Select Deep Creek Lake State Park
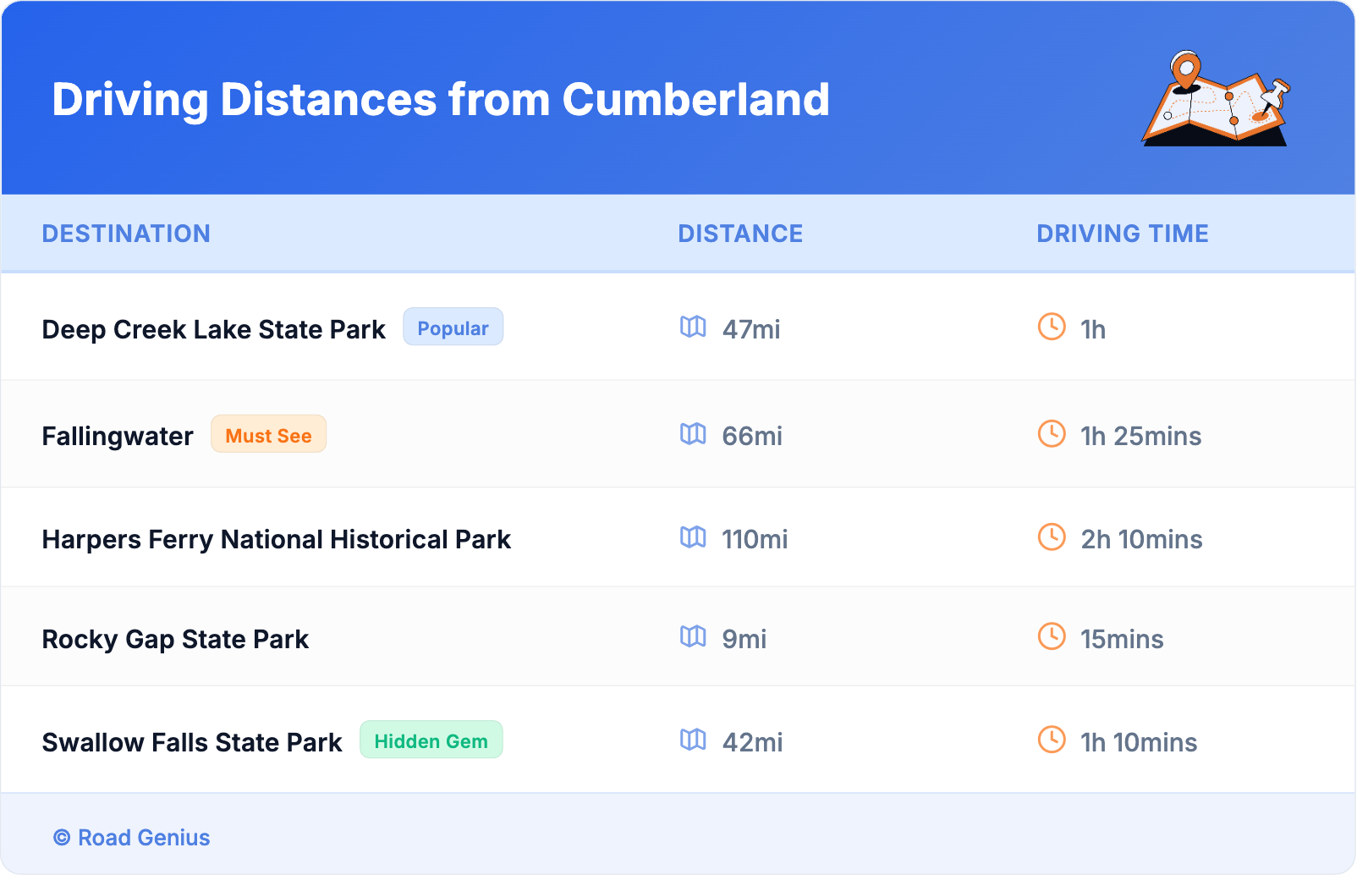The height and width of the screenshot is (875, 1357). [213, 329]
